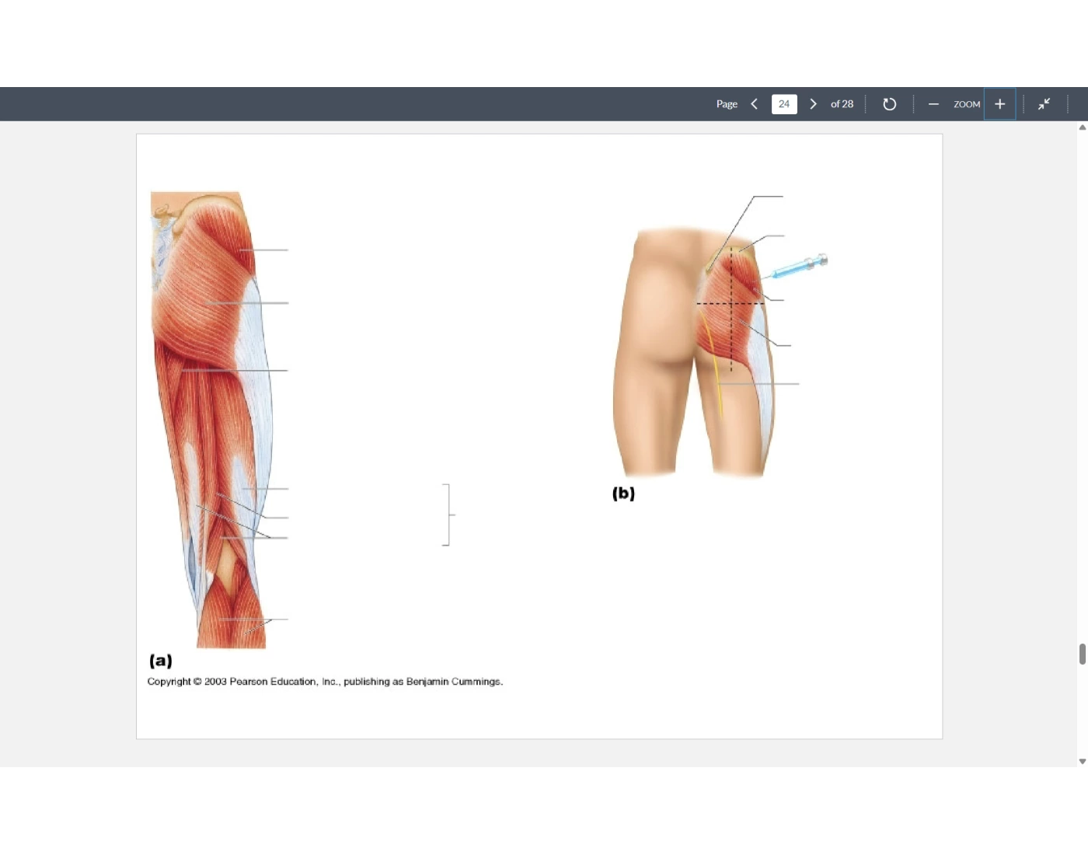
Task: Go to the next page
Action: [x=813, y=104]
